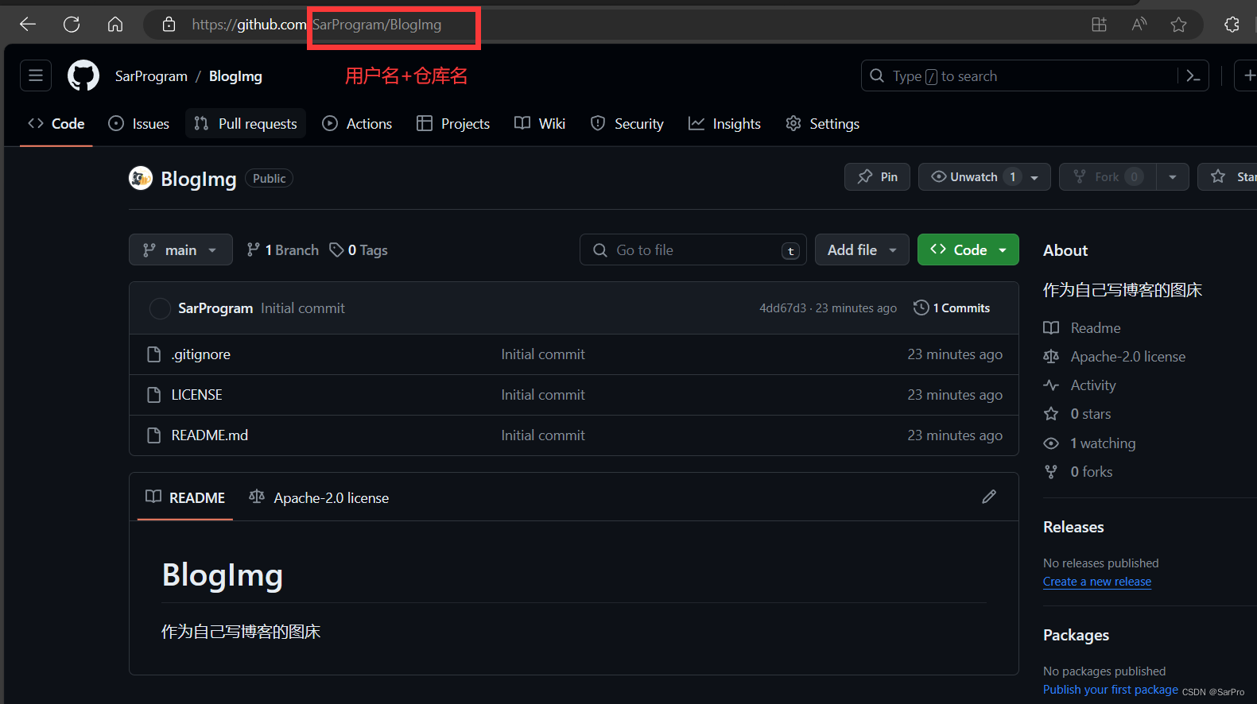Viewport: 1257px width, 704px height.
Task: Open the command palette icon
Action: (x=1193, y=75)
